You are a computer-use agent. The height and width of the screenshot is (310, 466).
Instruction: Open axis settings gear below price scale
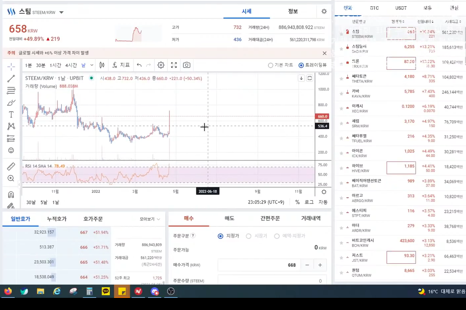(324, 192)
